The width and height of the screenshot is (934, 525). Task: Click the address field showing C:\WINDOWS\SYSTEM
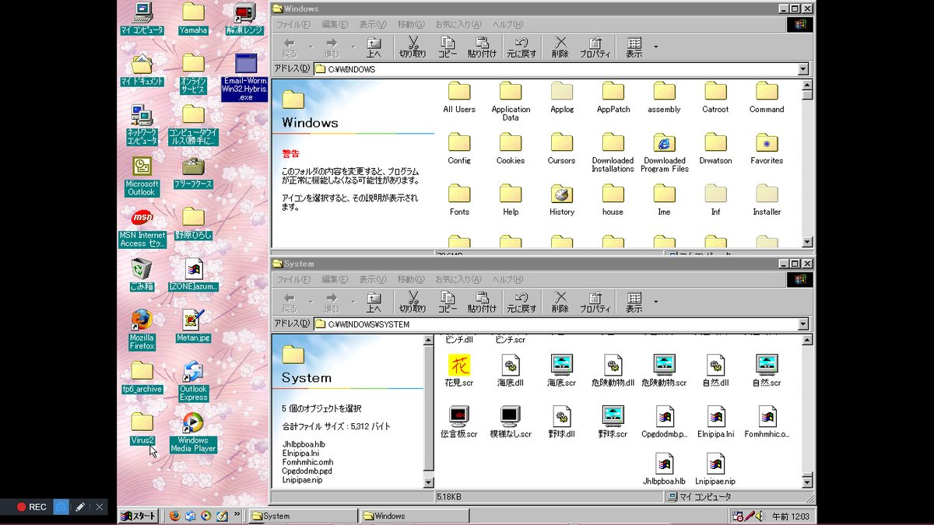coord(556,324)
